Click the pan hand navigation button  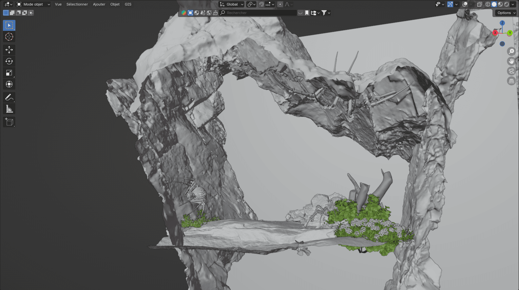(x=511, y=61)
